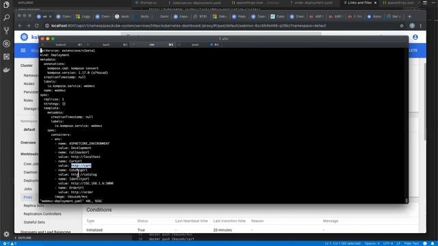The width and height of the screenshot is (438, 246).
Task: Click the Kubernetes dashboard logo
Action: click(x=24, y=37)
